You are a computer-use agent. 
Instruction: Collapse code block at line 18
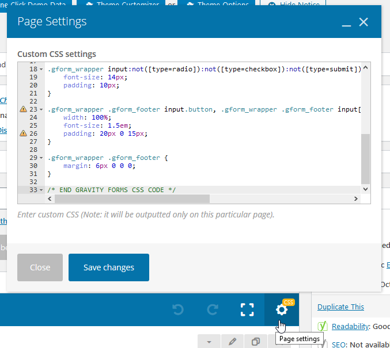coord(41,69)
